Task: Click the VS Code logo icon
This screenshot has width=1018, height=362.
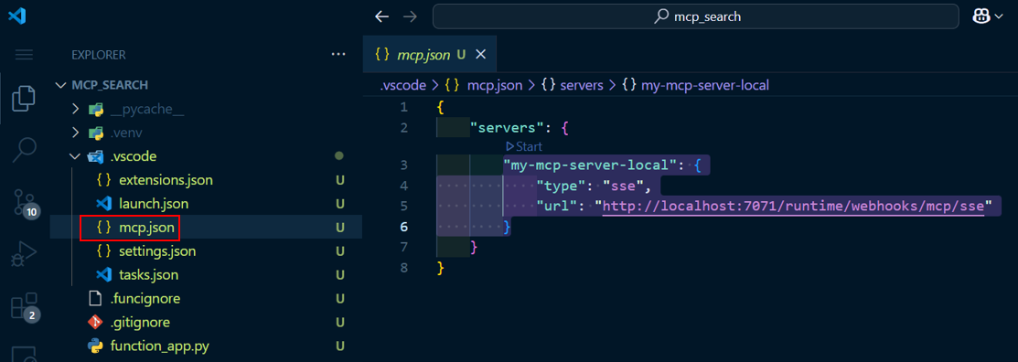Action: pos(16,16)
